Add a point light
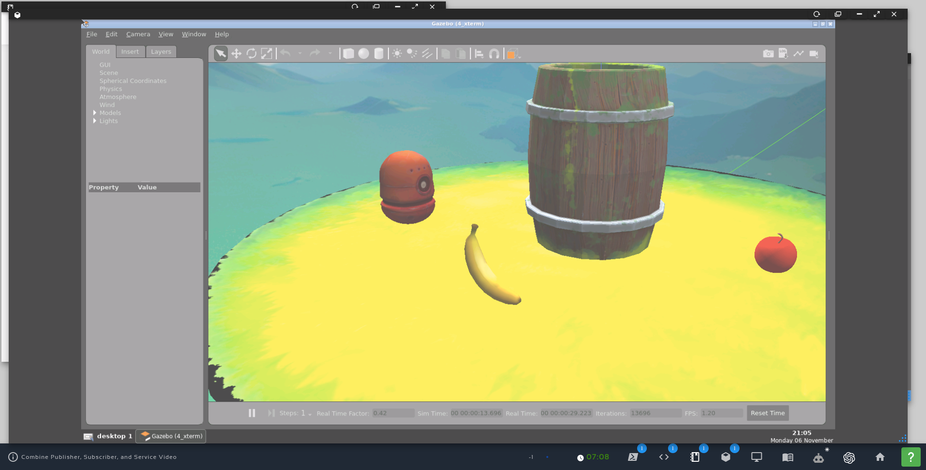The width and height of the screenshot is (926, 470). click(397, 54)
